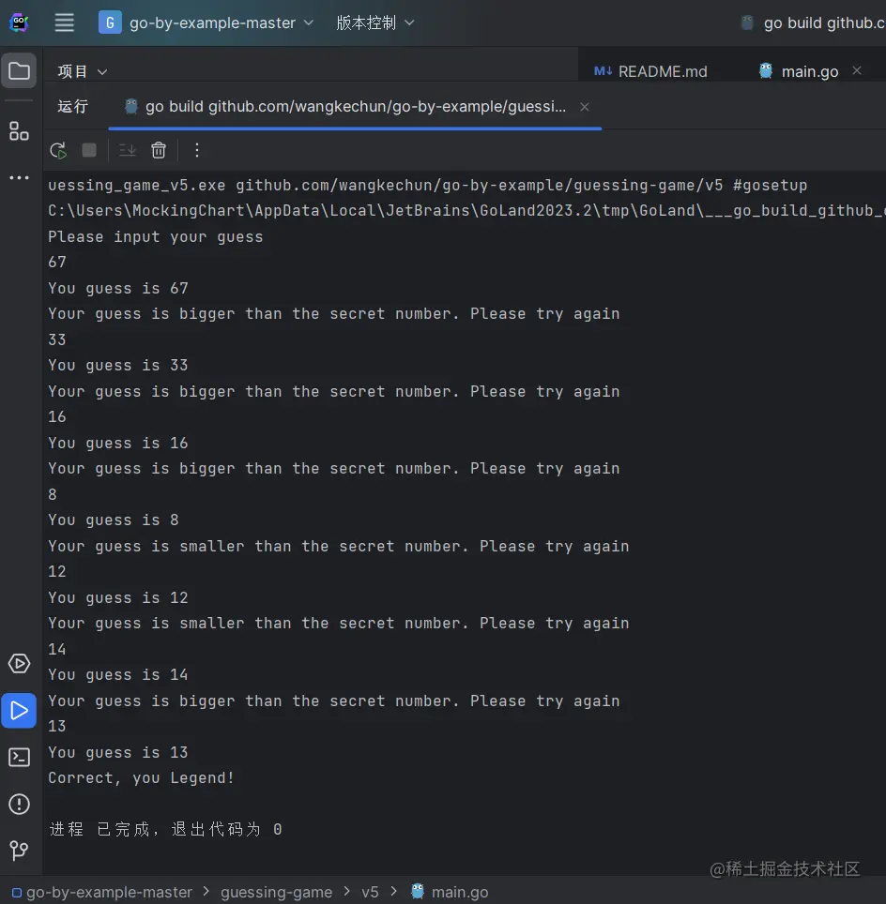
Task: Click the blue G project badge
Action: click(x=110, y=23)
